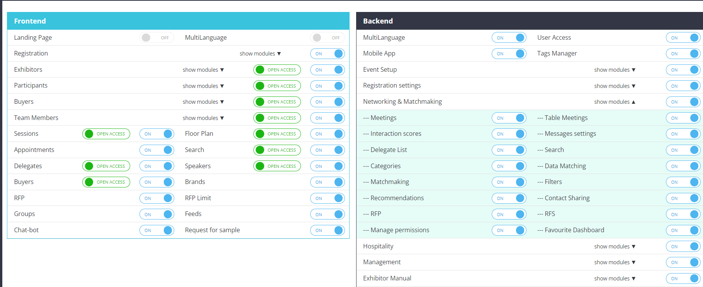Click Open Access button for Sessions
The height and width of the screenshot is (287, 703).
(106, 134)
